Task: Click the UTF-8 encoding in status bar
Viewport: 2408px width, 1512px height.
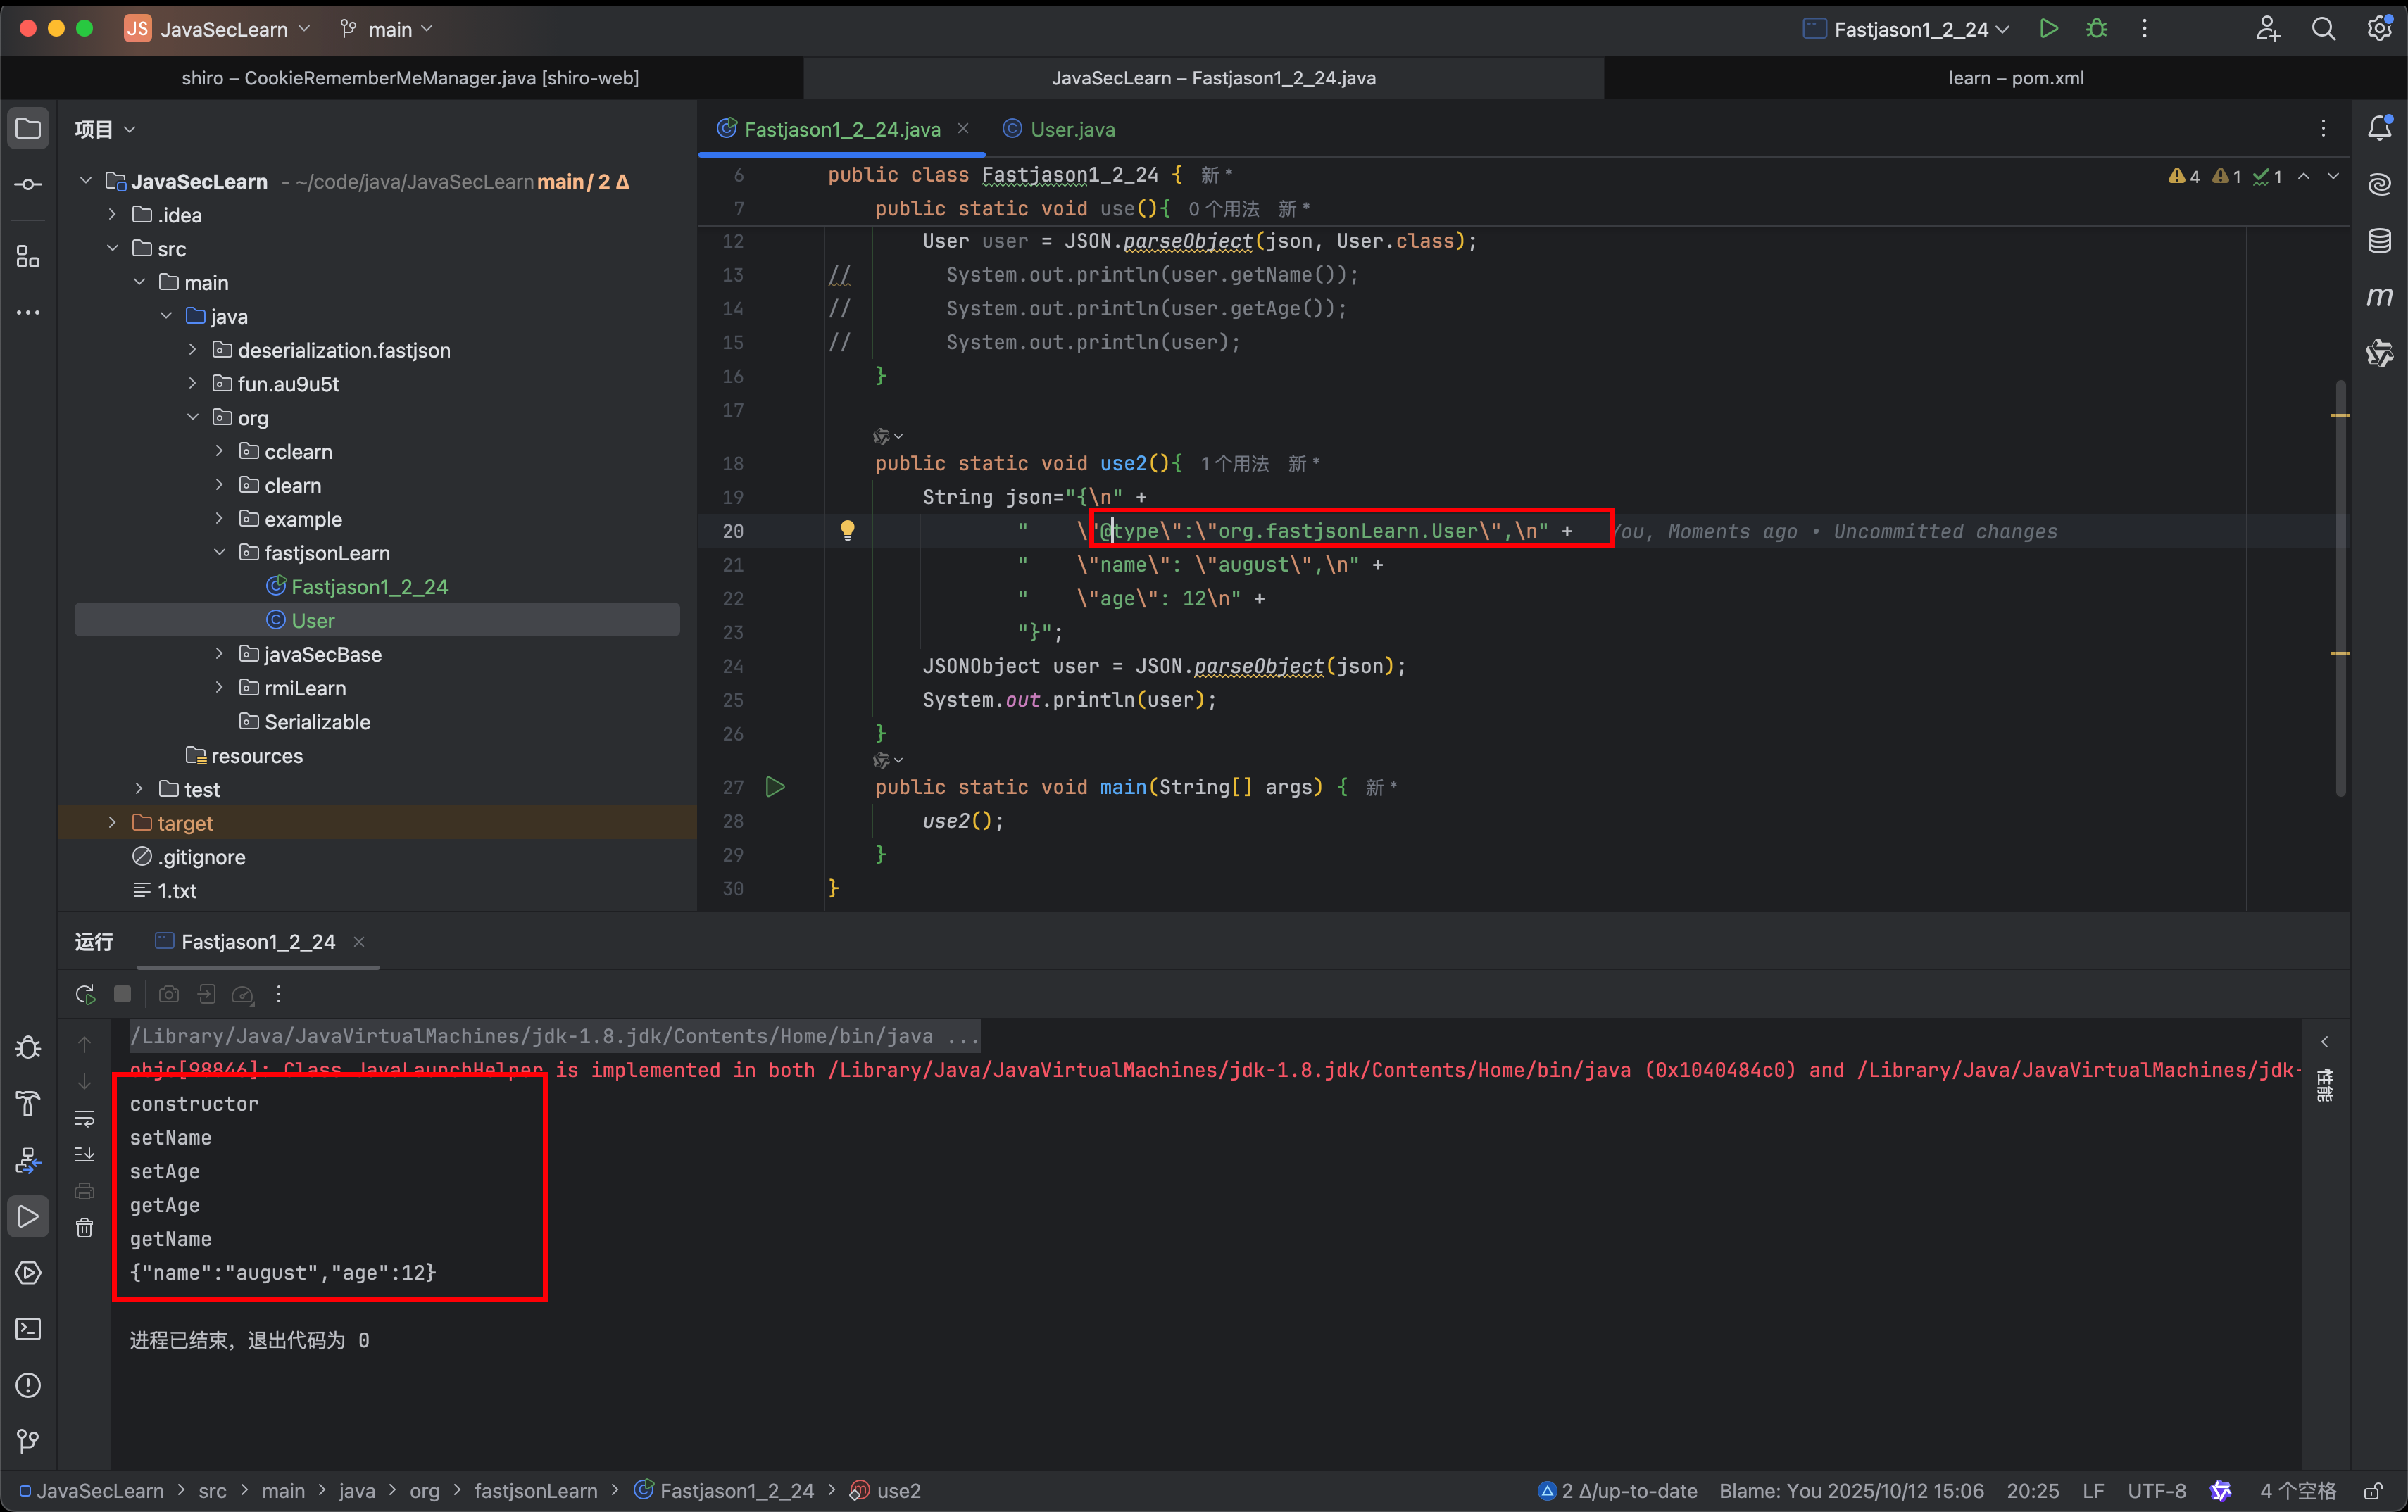Action: click(2156, 1491)
